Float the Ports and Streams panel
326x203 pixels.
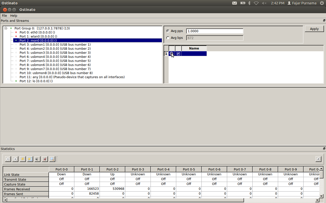pyautogui.click(x=324, y=21)
